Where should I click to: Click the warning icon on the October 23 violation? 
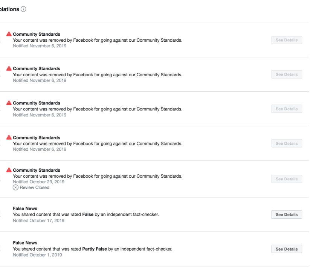(x=9, y=170)
